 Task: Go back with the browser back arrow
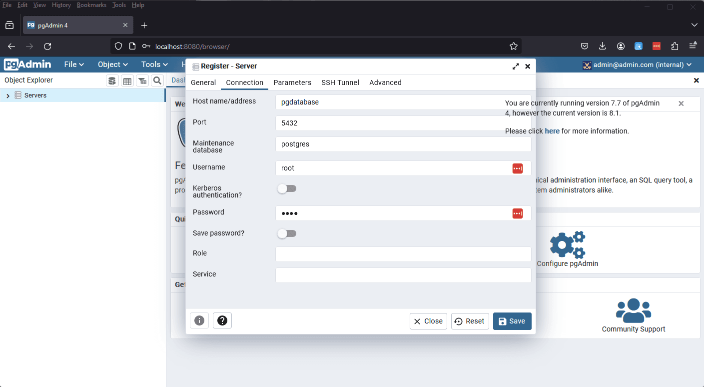[x=11, y=46]
